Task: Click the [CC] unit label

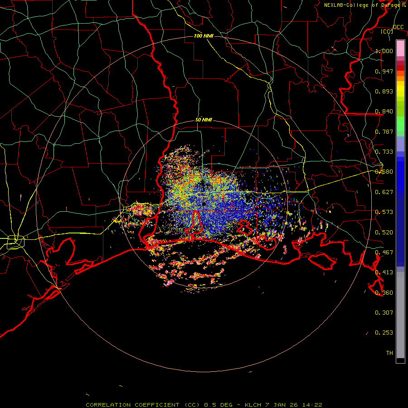Action: [x=387, y=31]
